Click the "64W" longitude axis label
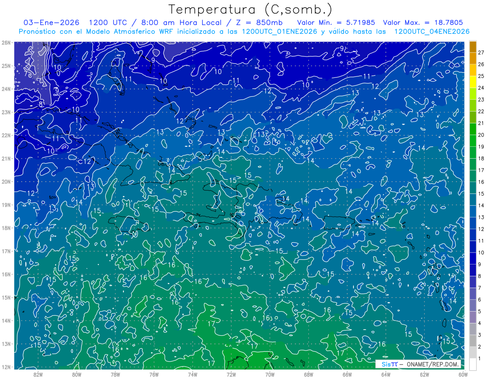The image size is (492, 380). (x=386, y=374)
